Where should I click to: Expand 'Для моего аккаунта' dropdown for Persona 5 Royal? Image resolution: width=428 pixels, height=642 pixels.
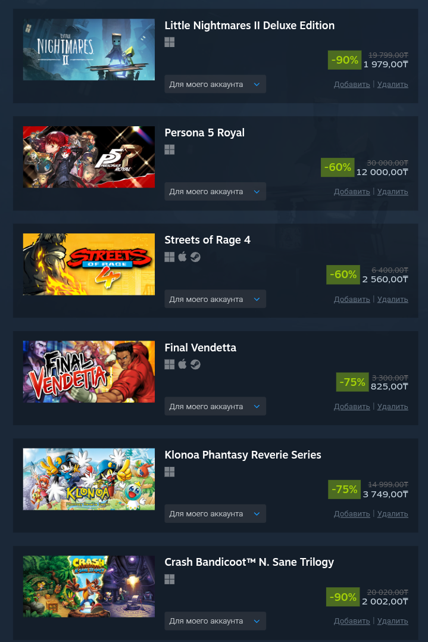215,192
